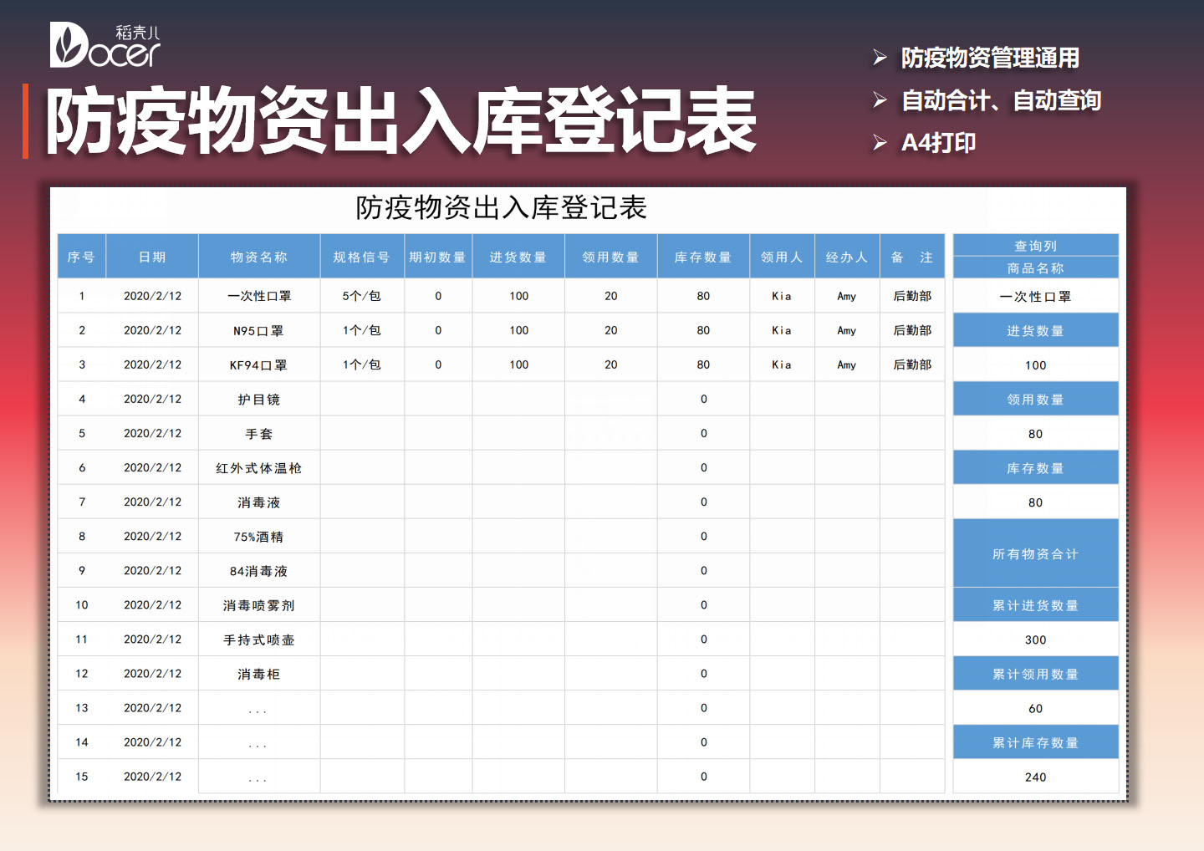Screen dimensions: 1204x851
Task: Click the 查询列 header bar
Action: 1035,245
